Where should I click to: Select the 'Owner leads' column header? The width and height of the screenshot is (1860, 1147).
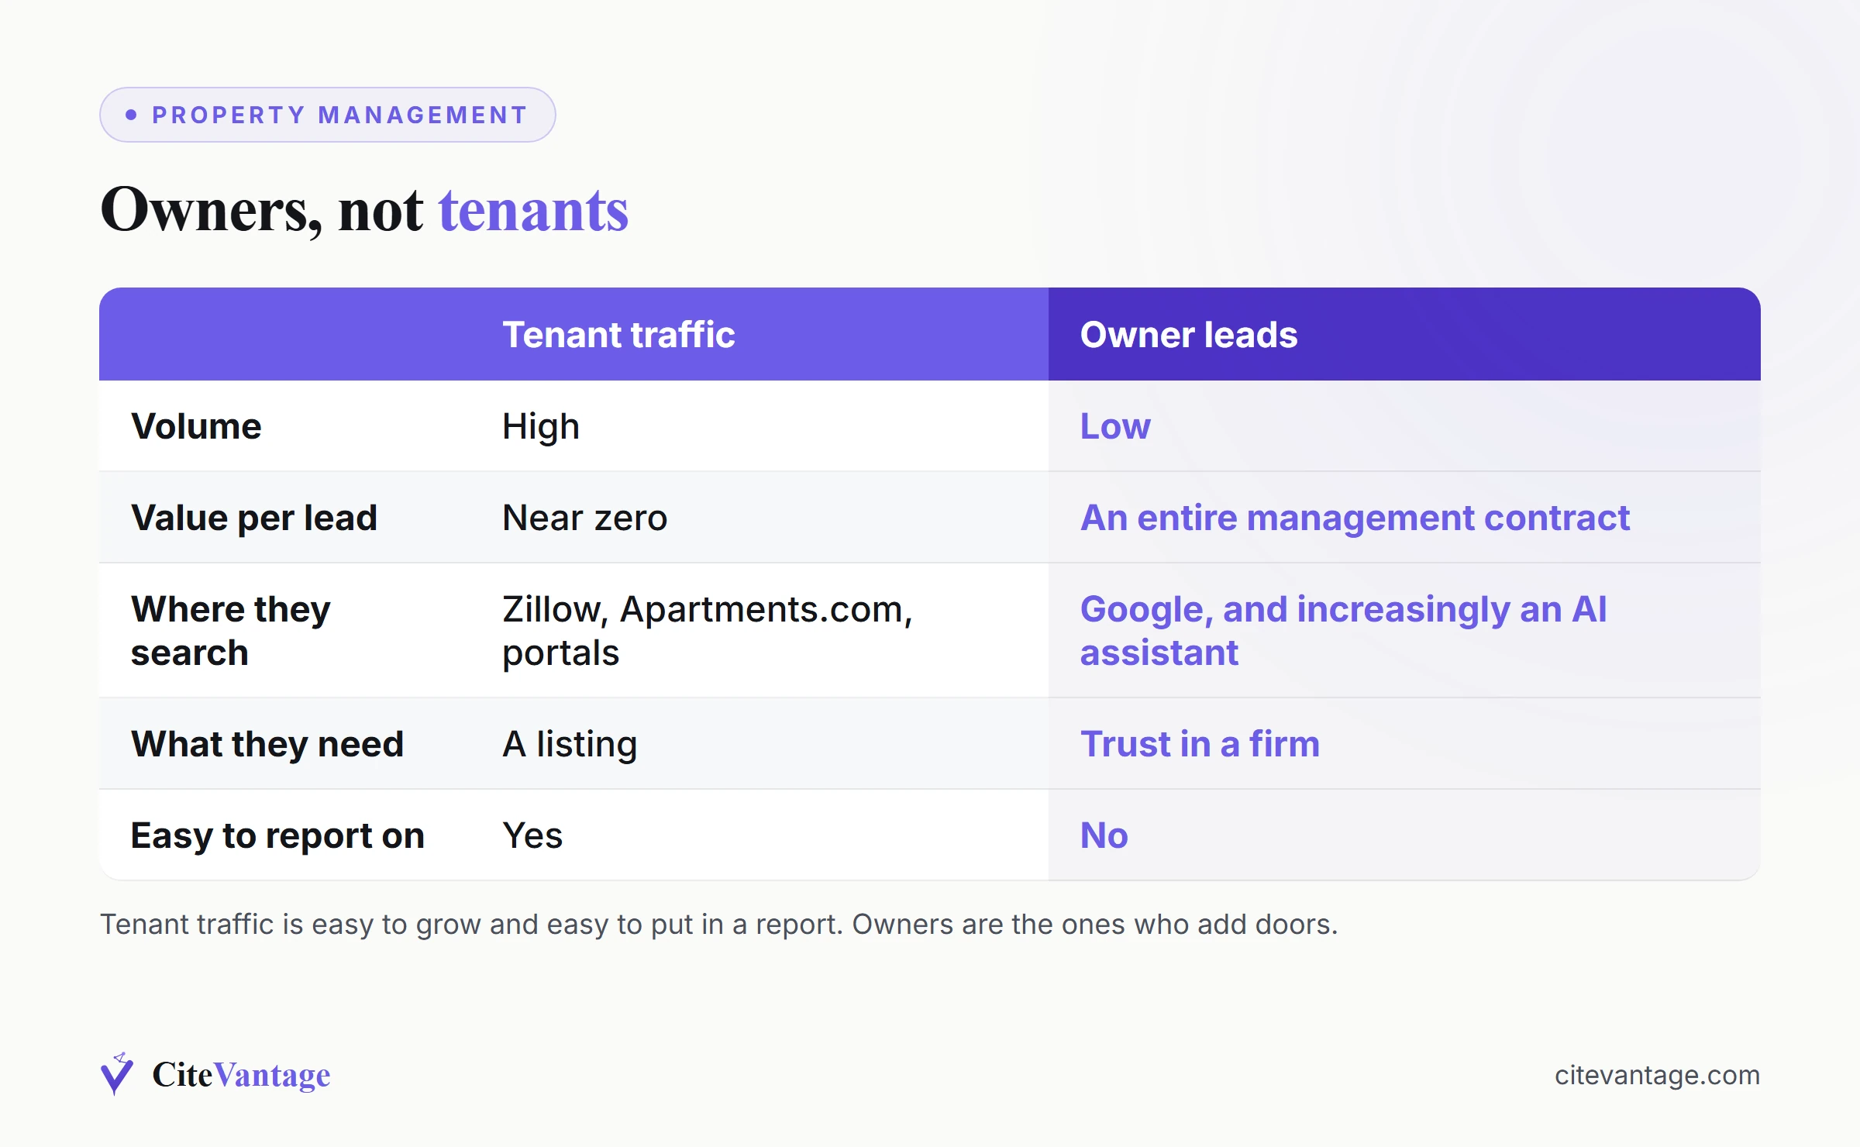pyautogui.click(x=1189, y=335)
